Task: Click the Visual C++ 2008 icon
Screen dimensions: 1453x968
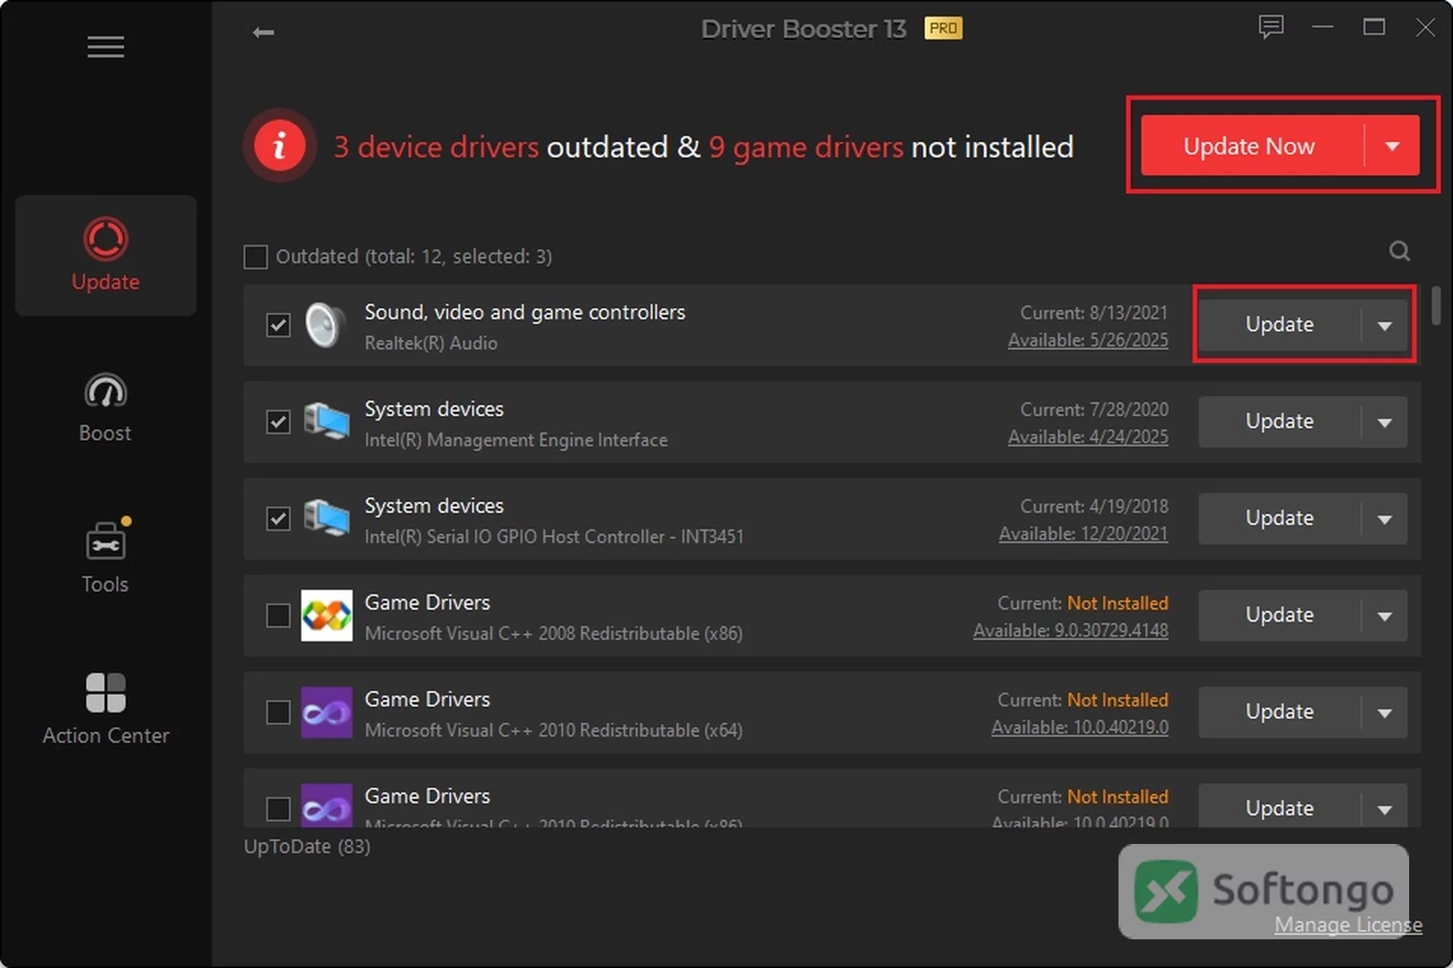Action: click(x=326, y=616)
